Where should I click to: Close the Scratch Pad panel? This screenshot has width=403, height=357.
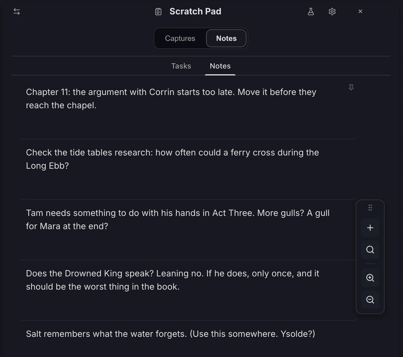point(360,11)
